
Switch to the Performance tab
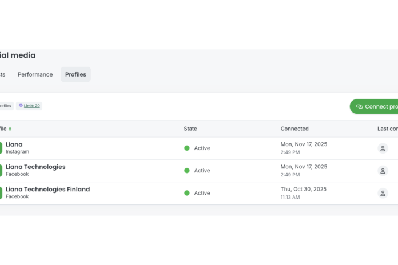point(35,74)
